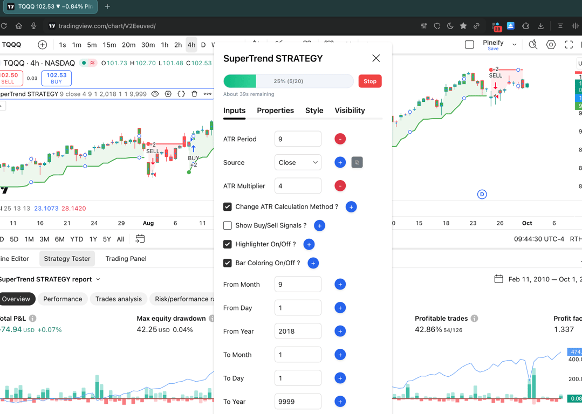
Task: Switch to the Properties tab
Action: click(x=276, y=111)
